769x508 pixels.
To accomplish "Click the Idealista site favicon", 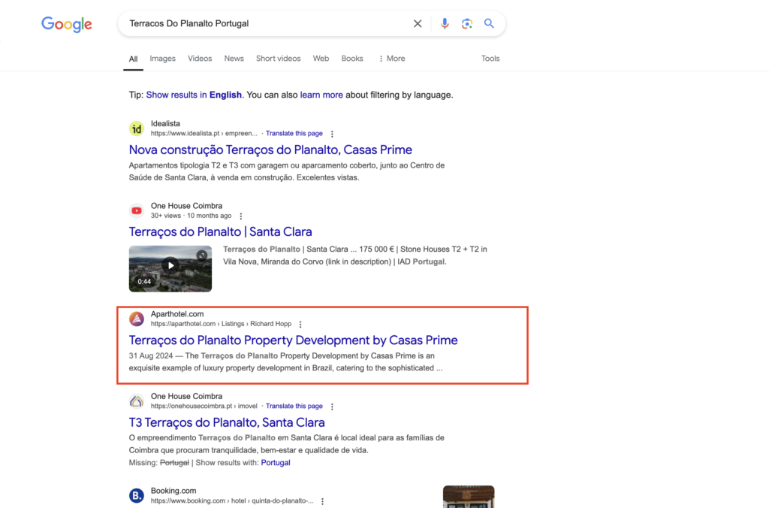I will (x=137, y=129).
